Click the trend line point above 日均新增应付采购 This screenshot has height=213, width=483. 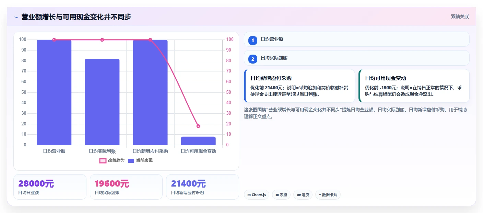point(150,40)
